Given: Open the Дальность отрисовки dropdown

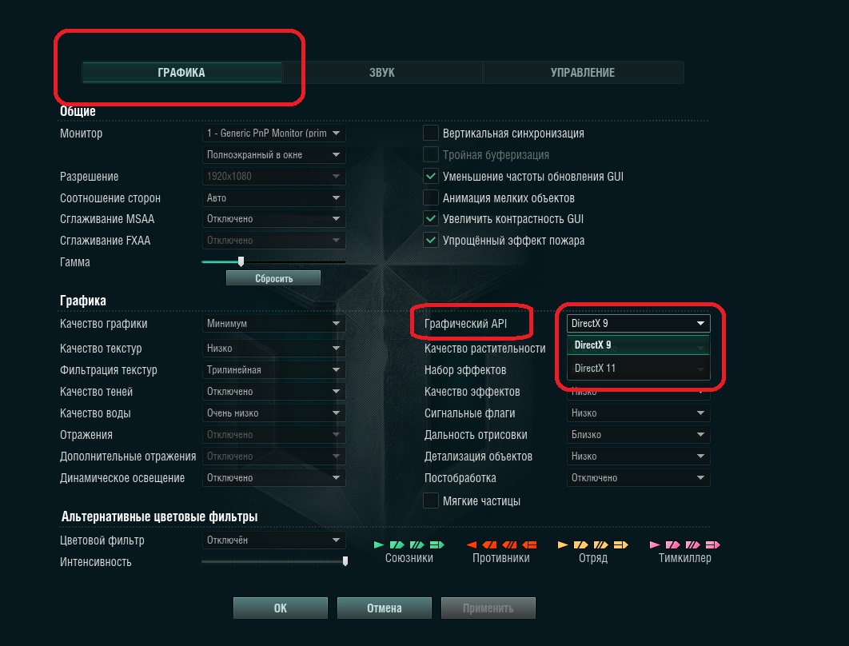Looking at the screenshot, I should [x=639, y=434].
